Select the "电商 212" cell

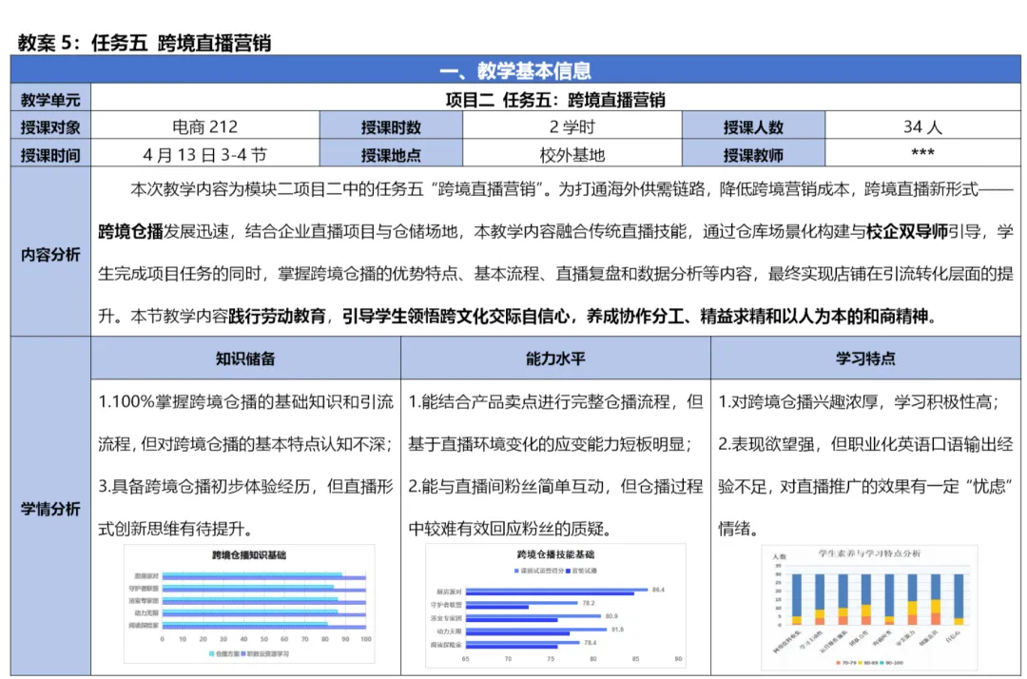tap(205, 127)
